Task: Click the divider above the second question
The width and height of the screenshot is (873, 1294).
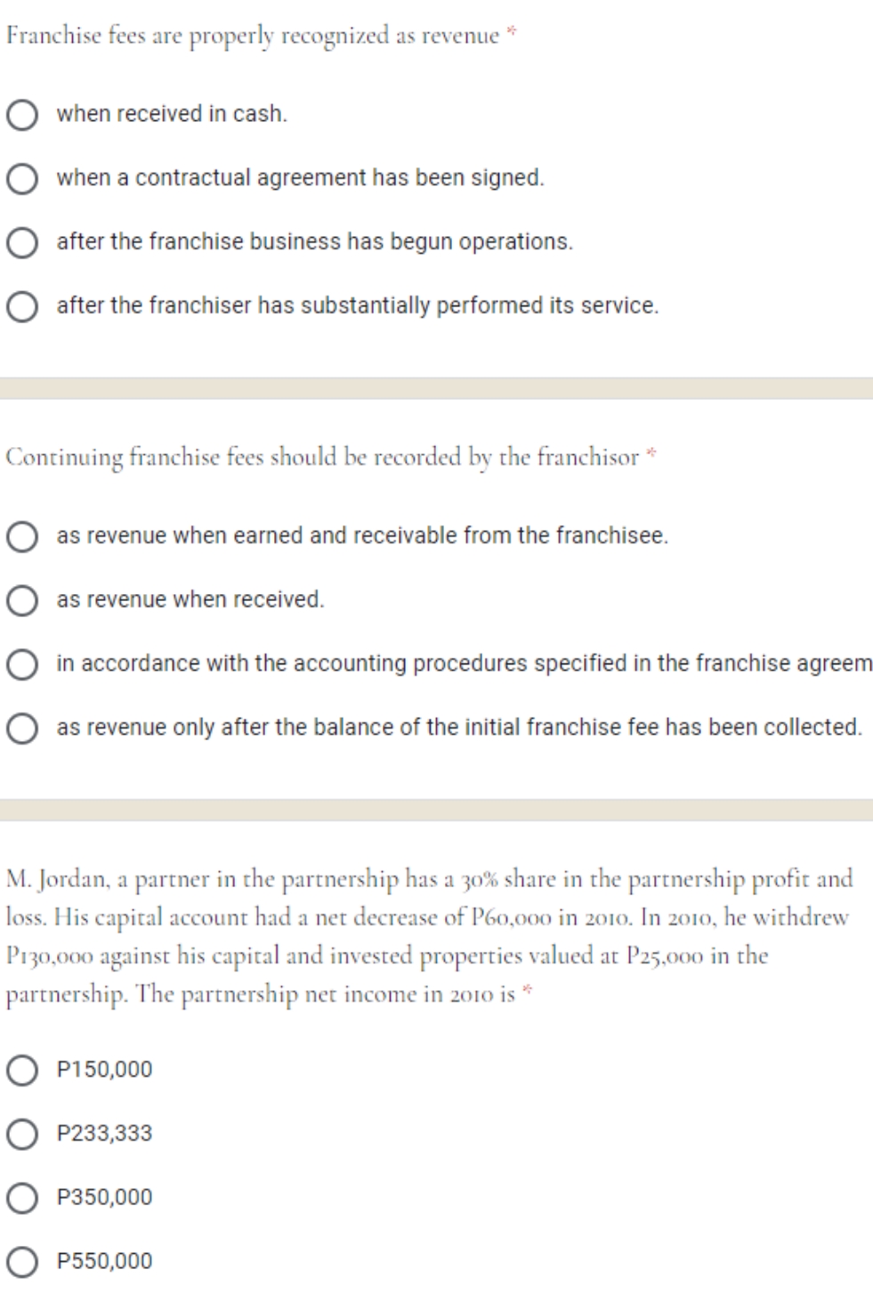Action: point(436,386)
